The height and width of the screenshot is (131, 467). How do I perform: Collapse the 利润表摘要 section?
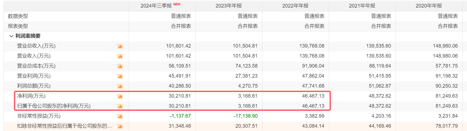point(11,36)
